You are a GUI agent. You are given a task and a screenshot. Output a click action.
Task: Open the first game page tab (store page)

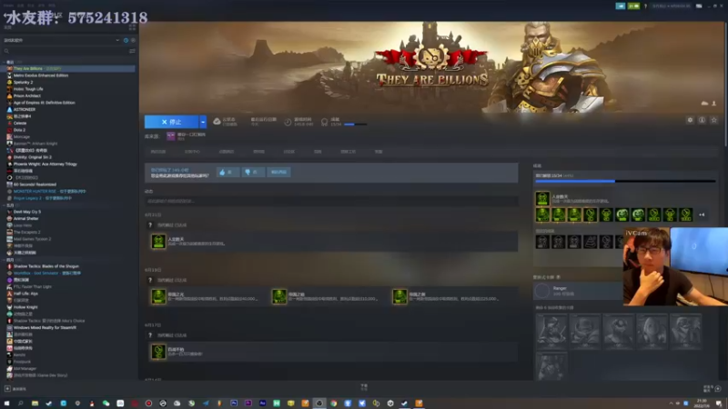158,152
